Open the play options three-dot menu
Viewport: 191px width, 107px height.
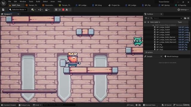[70, 10]
